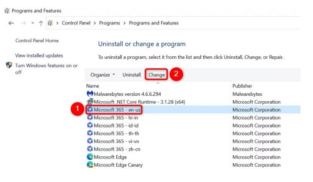Screen dimensions: 313x182
Task: Expand chevron before Control Panel breadcrumb
Action: click(x=57, y=23)
